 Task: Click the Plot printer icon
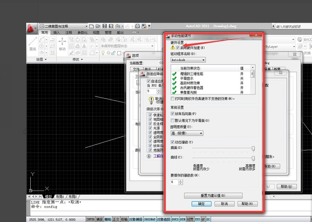point(137,26)
